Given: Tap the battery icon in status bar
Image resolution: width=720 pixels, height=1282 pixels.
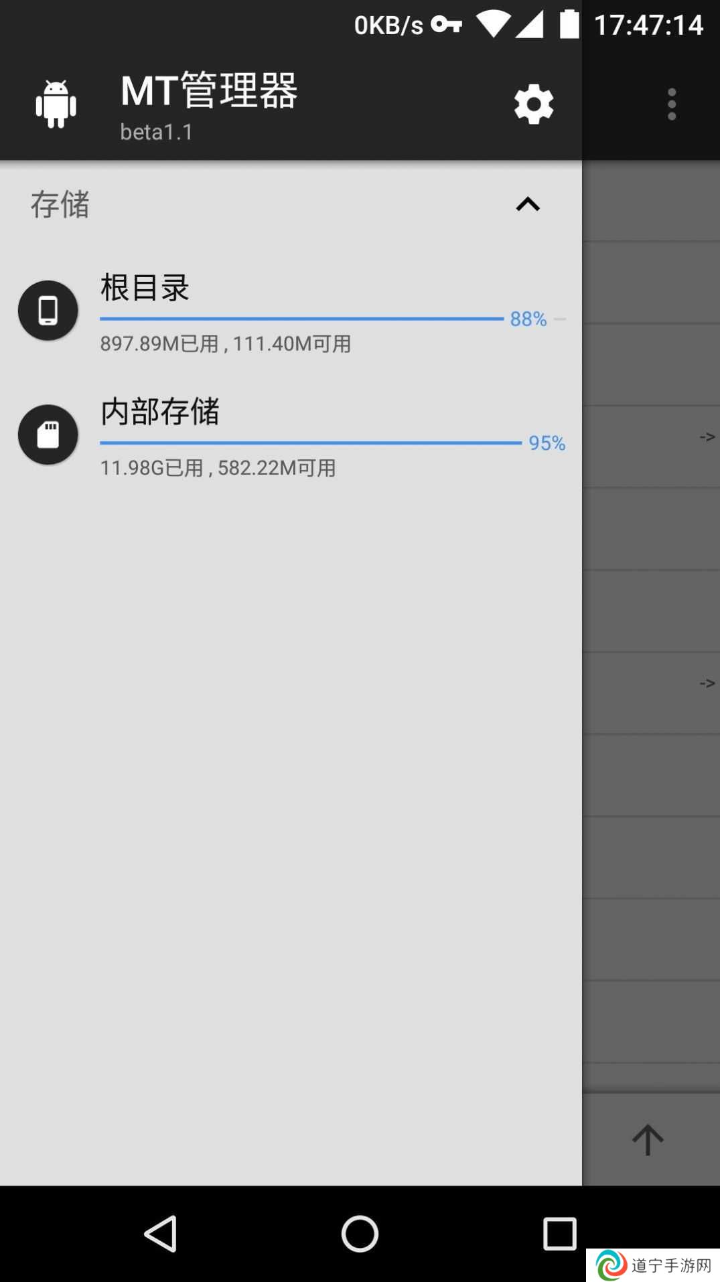Looking at the screenshot, I should coord(569,24).
